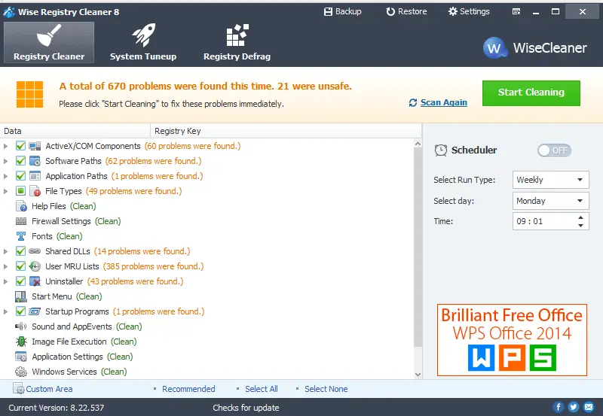Open the Registry Cleaner tab
This screenshot has width=603, height=416.
pyautogui.click(x=49, y=42)
